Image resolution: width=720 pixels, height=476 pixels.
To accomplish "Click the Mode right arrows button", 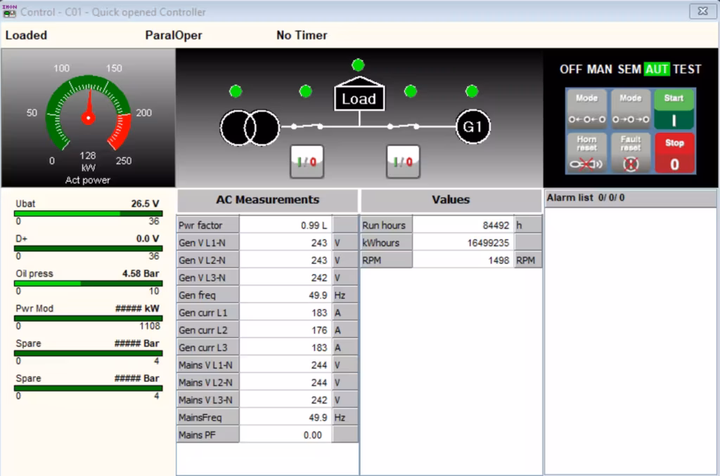I will pyautogui.click(x=631, y=109).
